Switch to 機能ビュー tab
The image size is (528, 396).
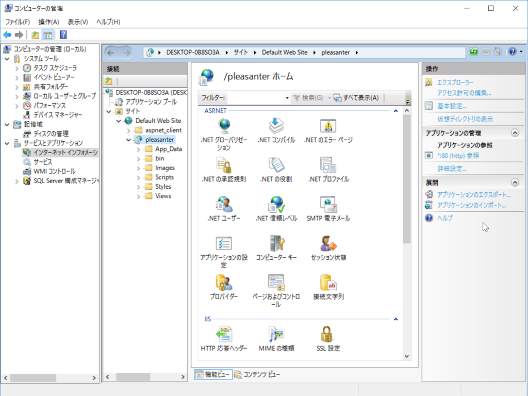[x=213, y=374]
